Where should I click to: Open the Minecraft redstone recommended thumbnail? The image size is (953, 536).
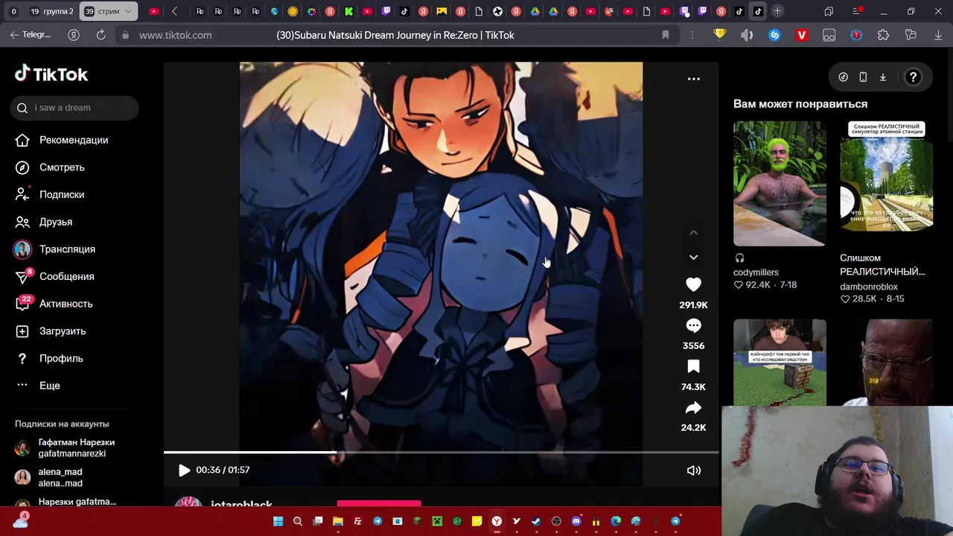point(780,363)
